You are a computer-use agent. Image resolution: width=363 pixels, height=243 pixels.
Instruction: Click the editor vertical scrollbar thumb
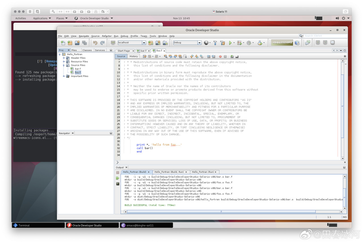(x=343, y=106)
